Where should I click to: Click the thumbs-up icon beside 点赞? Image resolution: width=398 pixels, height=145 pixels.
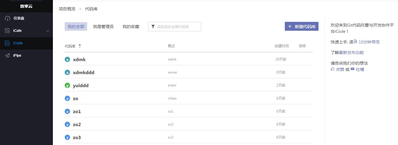[333, 69]
